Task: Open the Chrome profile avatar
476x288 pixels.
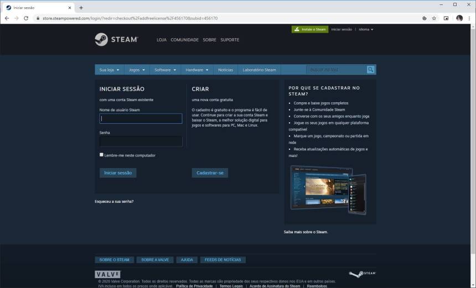Action: (x=459, y=18)
